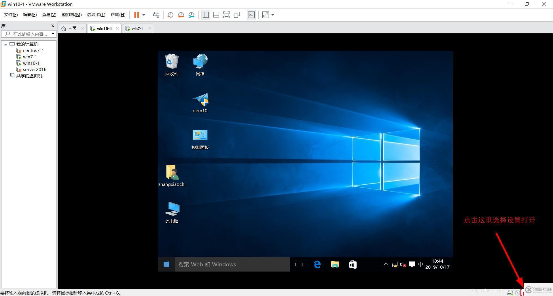Open the guest Action Center icon
The height and width of the screenshot is (296, 553).
(412, 264)
